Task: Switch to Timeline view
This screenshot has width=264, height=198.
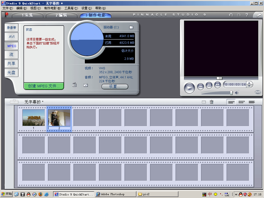Action: [x=241, y=102]
